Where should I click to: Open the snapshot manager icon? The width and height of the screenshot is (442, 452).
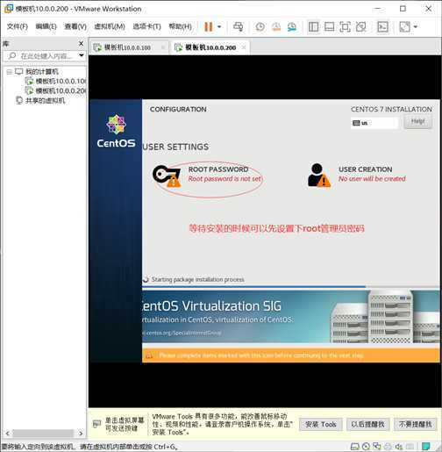click(x=292, y=26)
